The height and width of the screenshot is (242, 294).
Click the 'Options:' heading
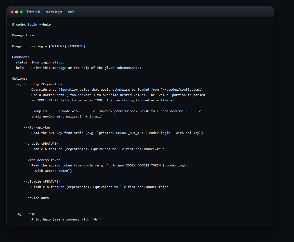pos(20,79)
